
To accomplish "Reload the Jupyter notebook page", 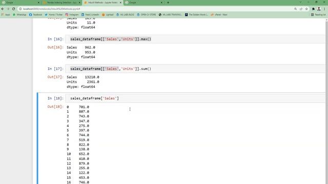I will pyautogui.click(x=14, y=9).
